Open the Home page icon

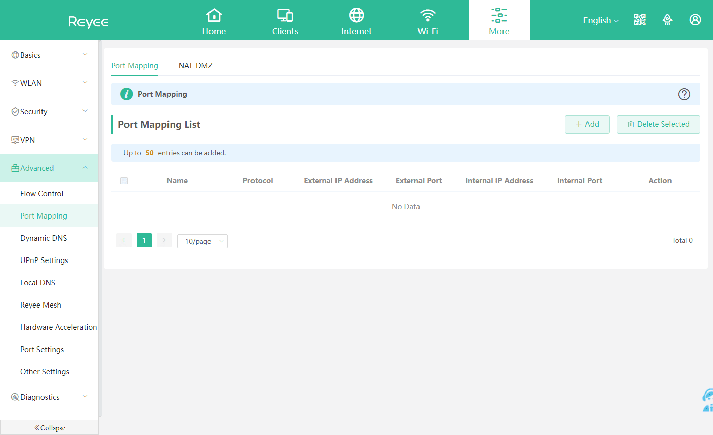click(214, 16)
